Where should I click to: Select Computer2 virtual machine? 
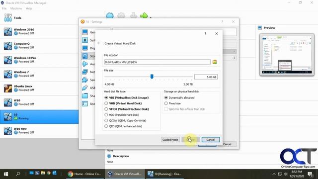[x=39, y=46]
